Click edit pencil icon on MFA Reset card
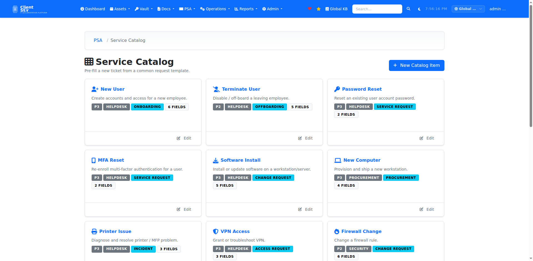The width and height of the screenshot is (533, 261). click(178, 209)
